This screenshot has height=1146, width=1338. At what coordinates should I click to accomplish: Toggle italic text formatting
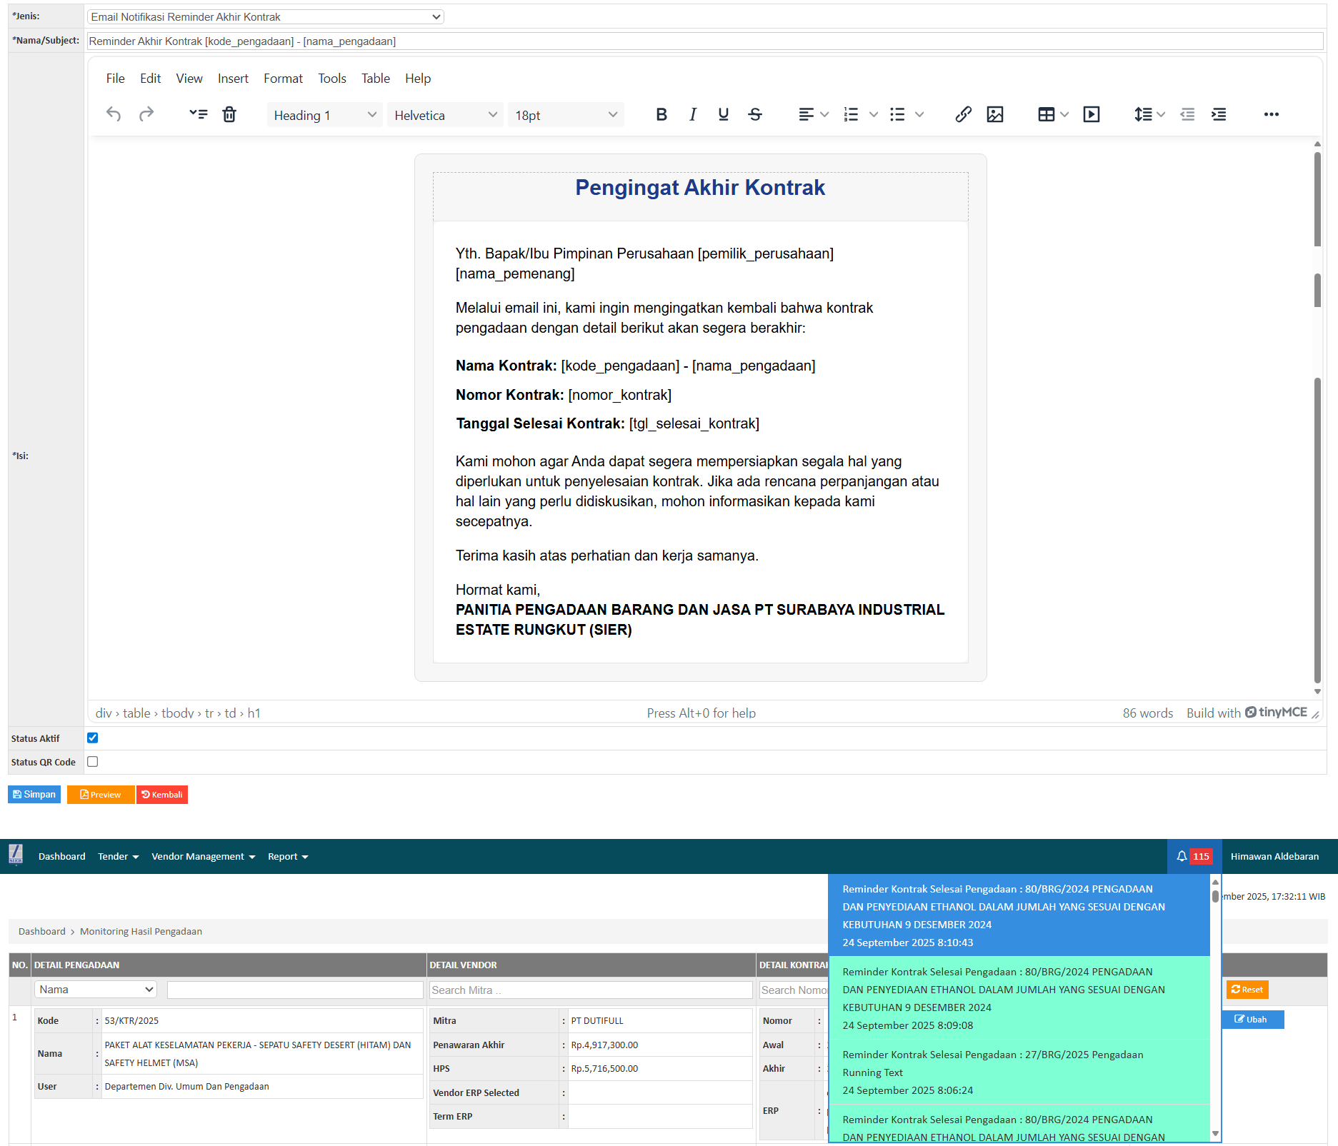pos(692,114)
